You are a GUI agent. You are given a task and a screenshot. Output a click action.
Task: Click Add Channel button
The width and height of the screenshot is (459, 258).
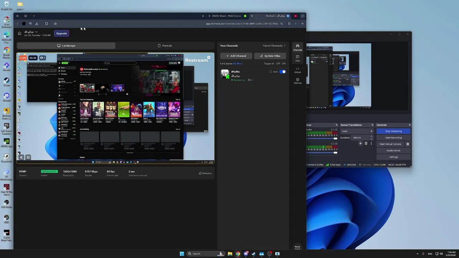236,56
